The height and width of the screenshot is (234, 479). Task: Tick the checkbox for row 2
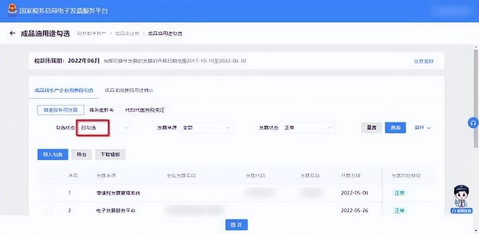pyautogui.click(x=48, y=211)
